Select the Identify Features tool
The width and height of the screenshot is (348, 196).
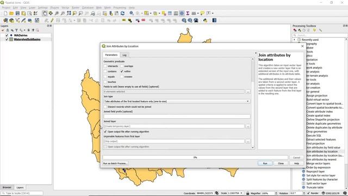coord(132,13)
